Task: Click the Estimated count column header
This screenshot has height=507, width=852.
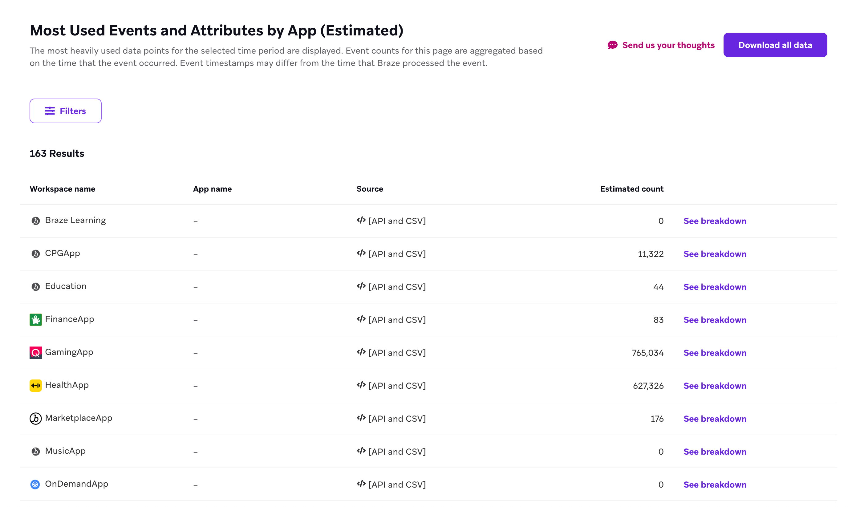Action: 631,189
